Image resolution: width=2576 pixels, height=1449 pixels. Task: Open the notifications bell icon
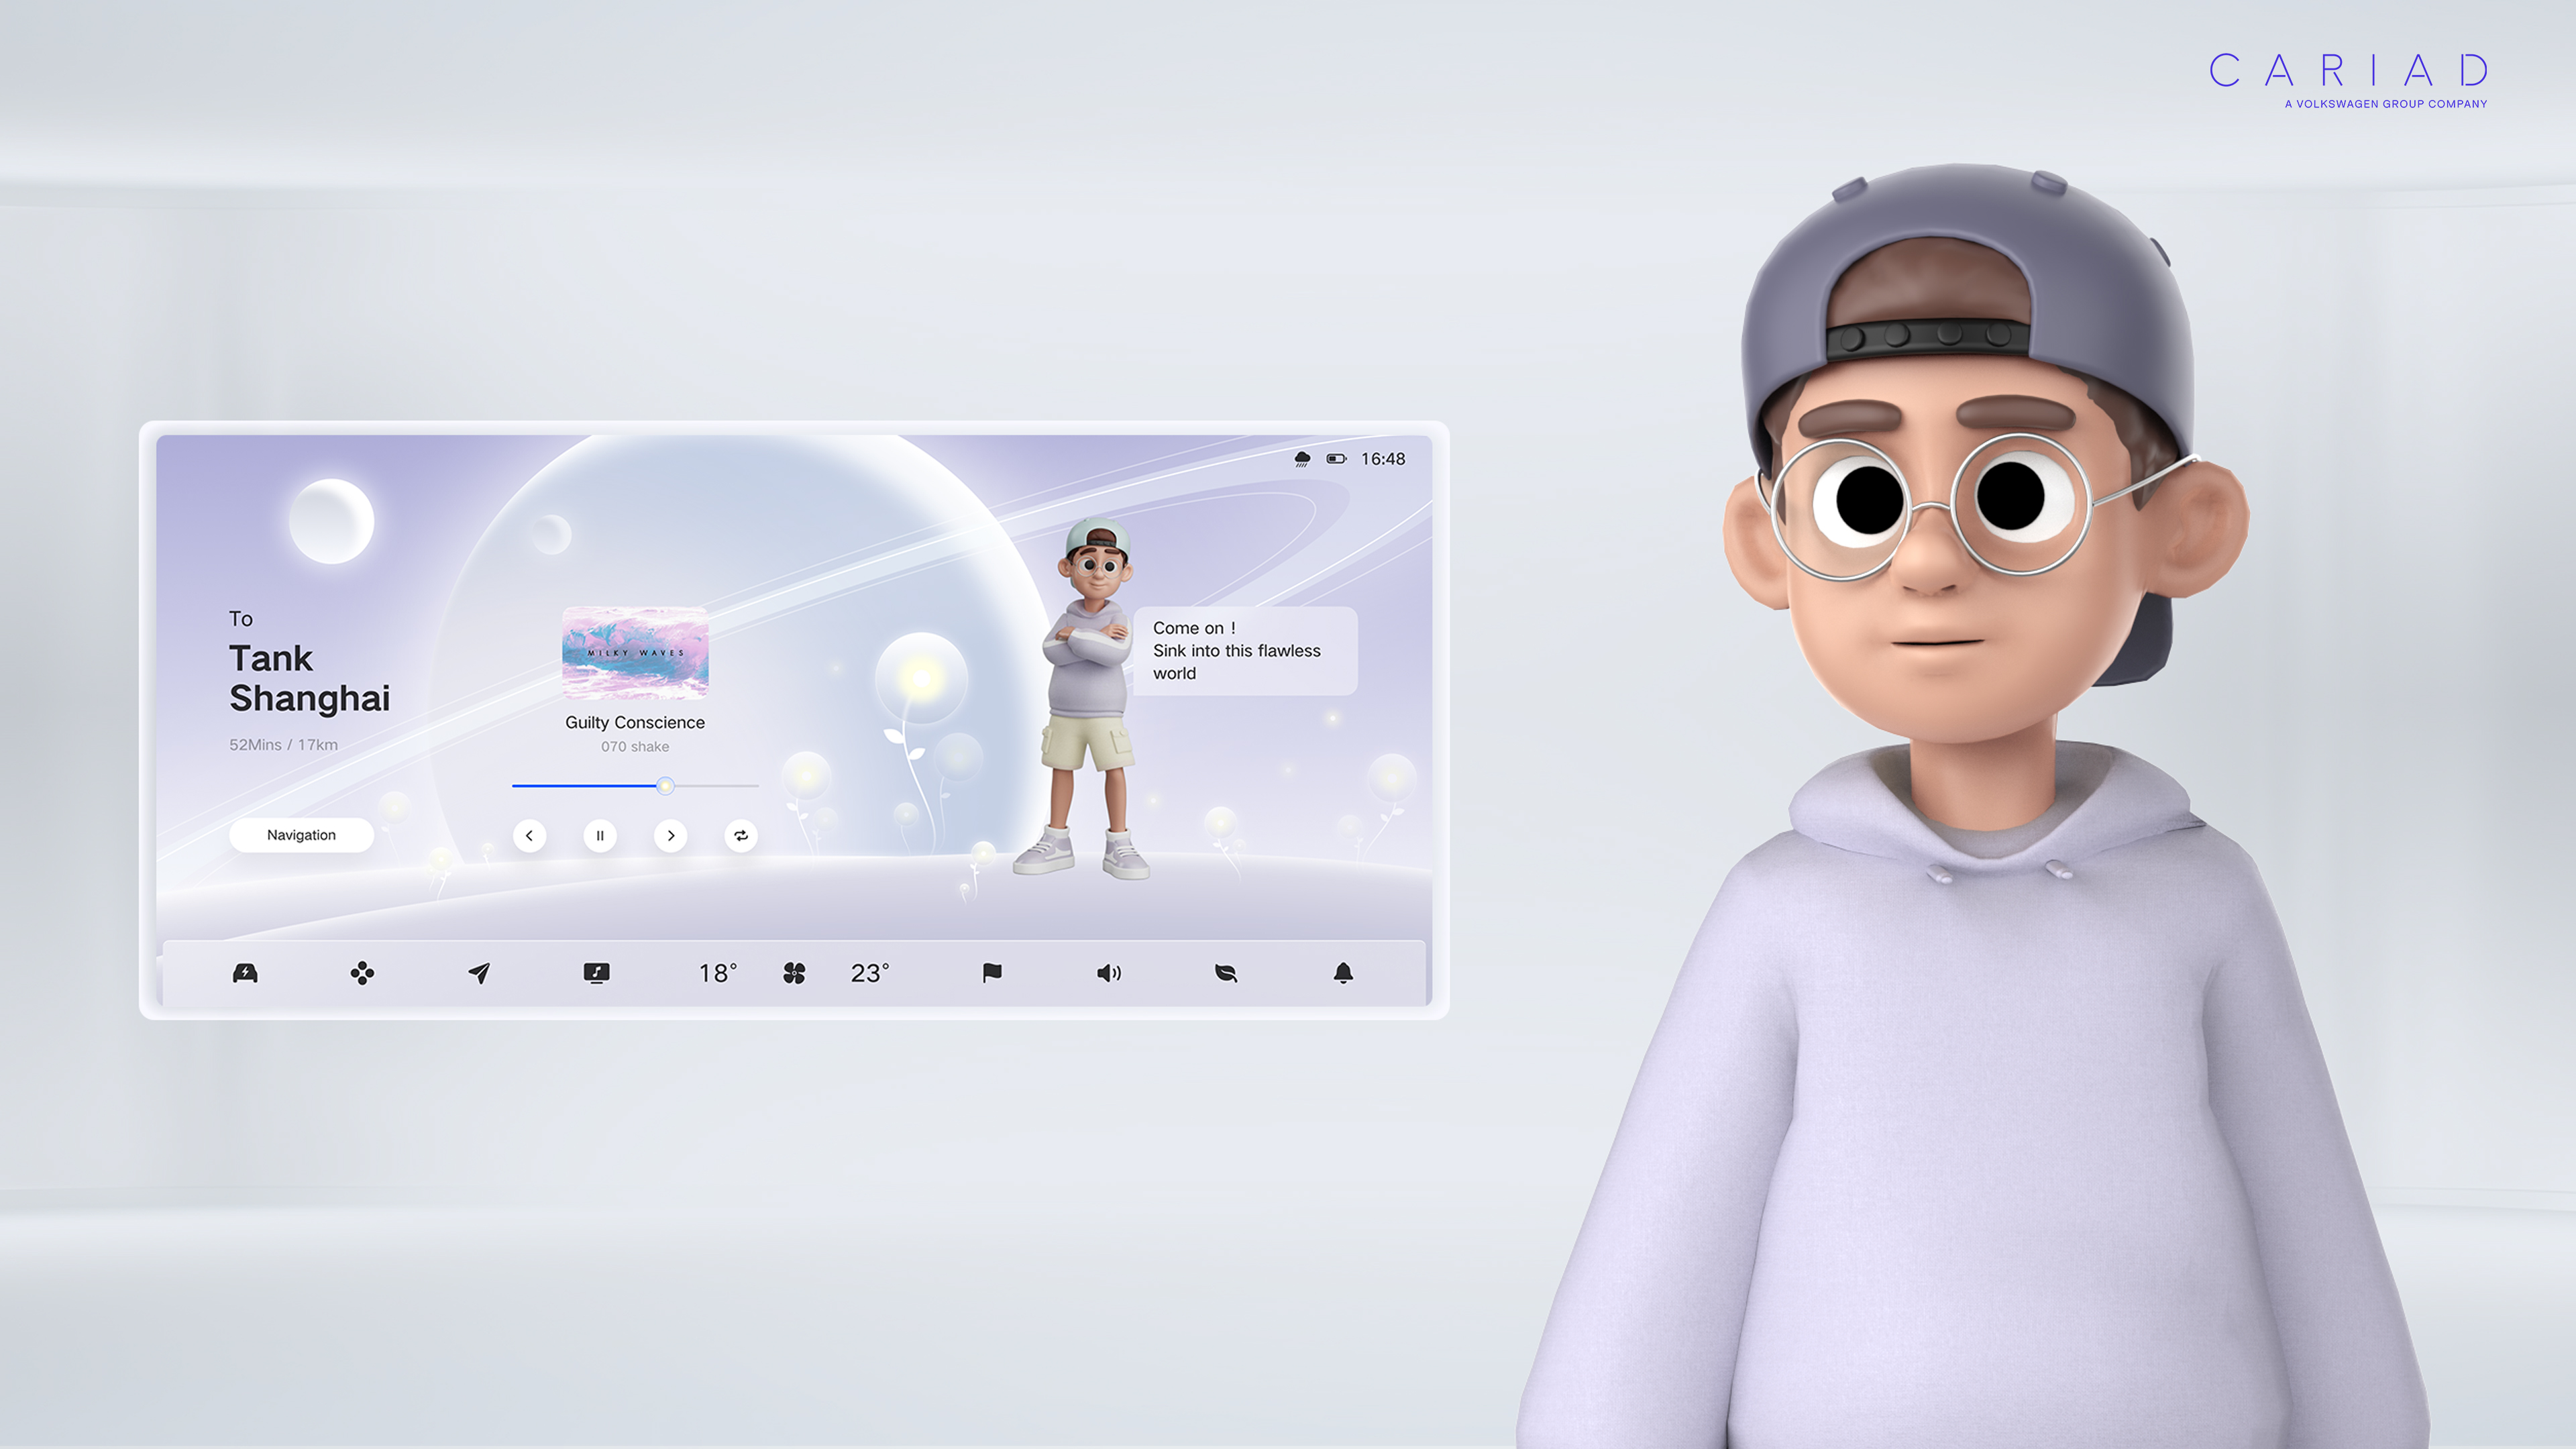[1343, 973]
